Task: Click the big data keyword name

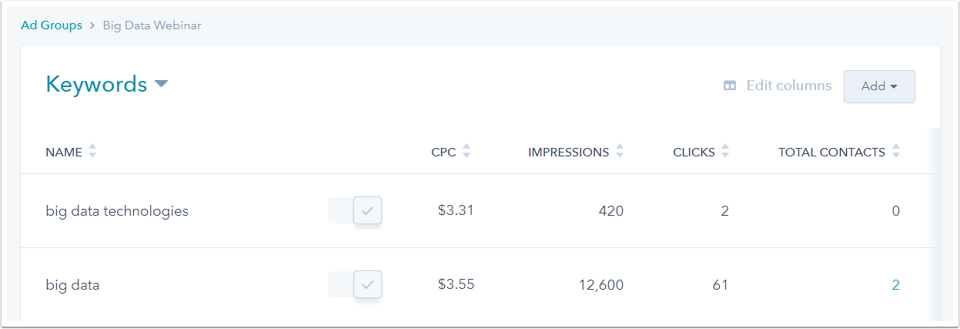Action: click(x=72, y=285)
